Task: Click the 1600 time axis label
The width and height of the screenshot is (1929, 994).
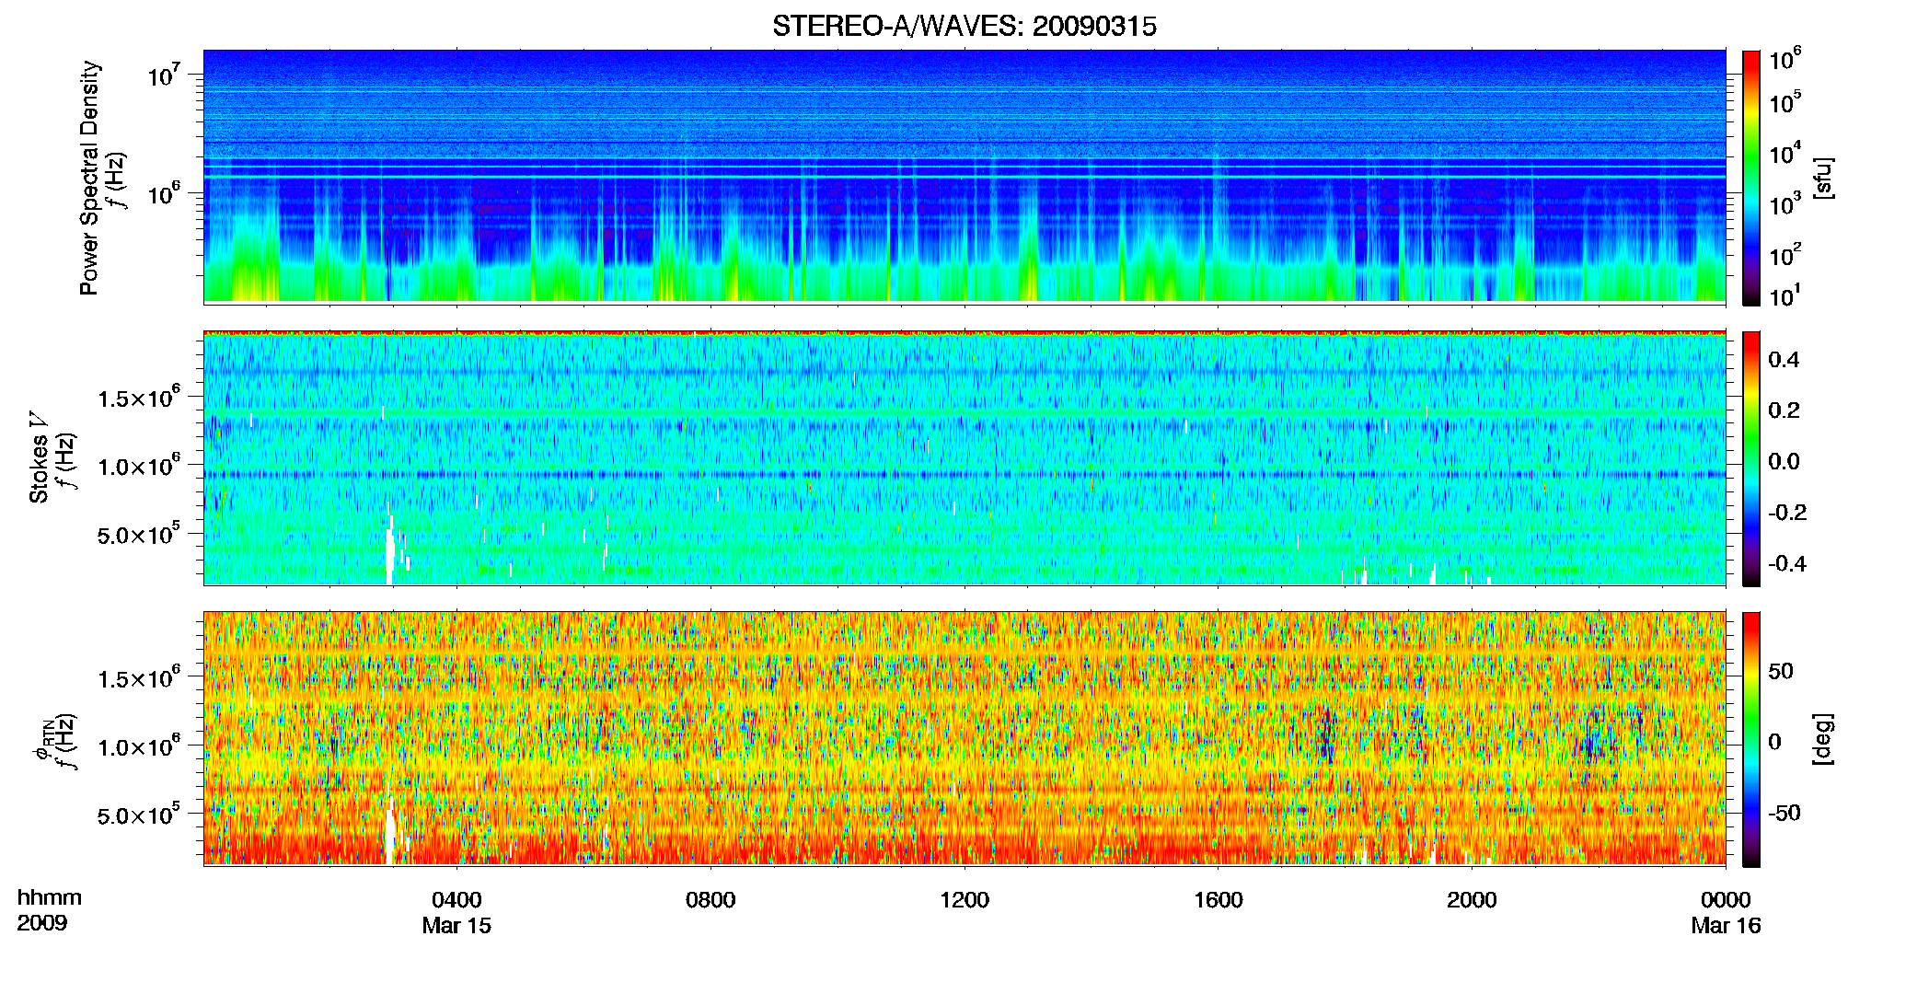Action: [1219, 900]
